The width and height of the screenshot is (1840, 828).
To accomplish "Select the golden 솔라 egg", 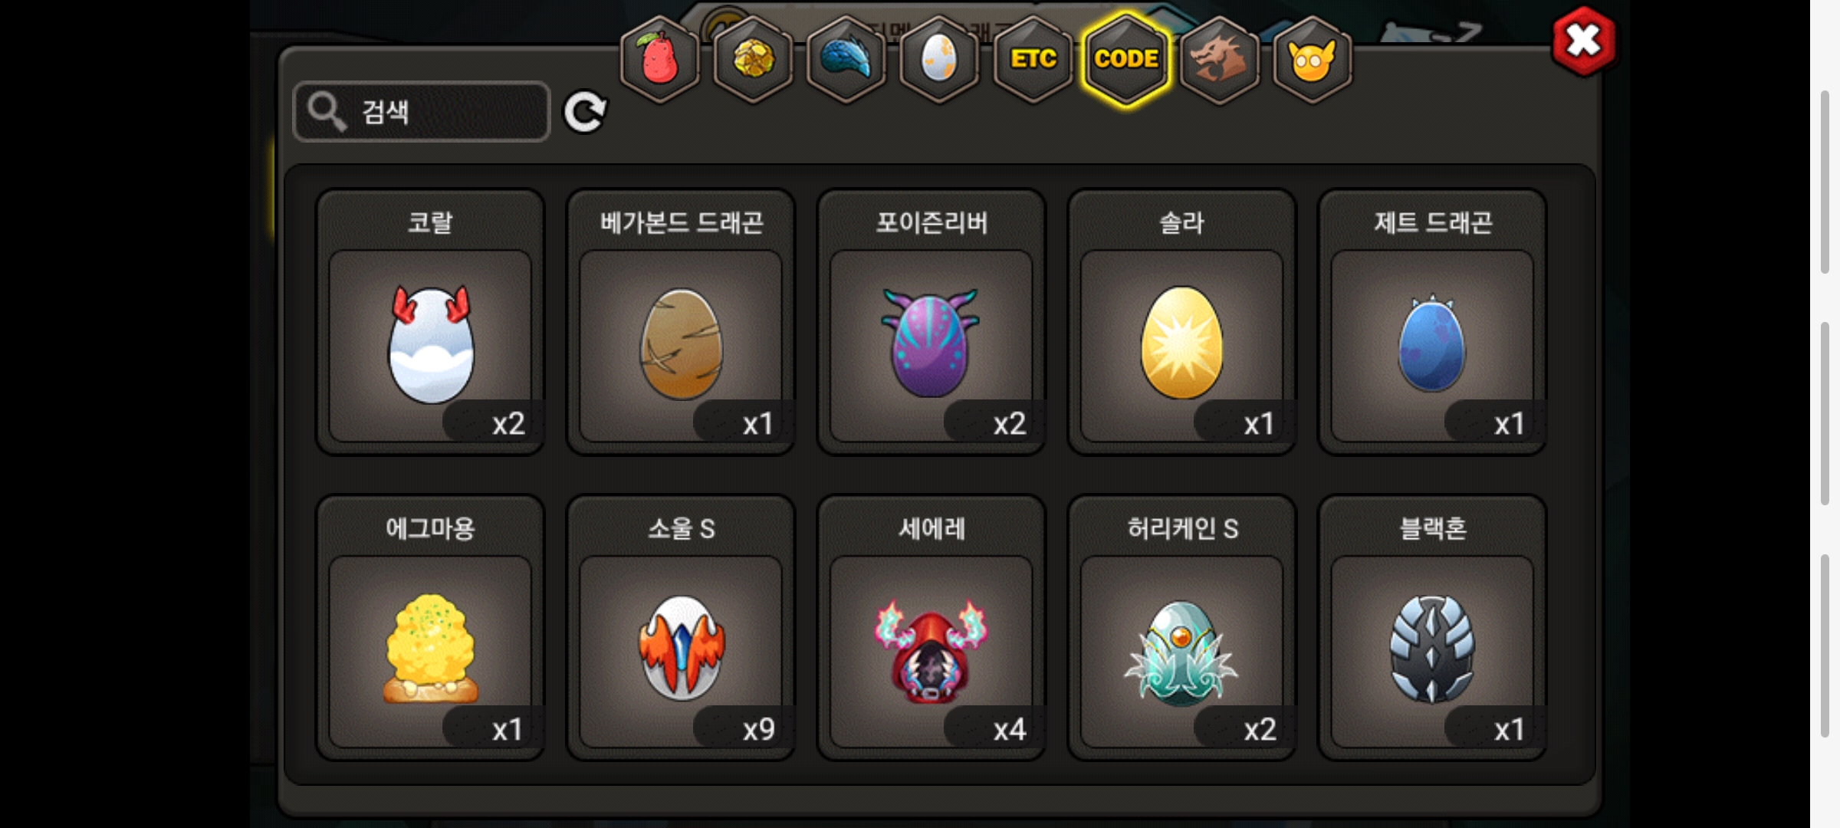I will [x=1182, y=322].
